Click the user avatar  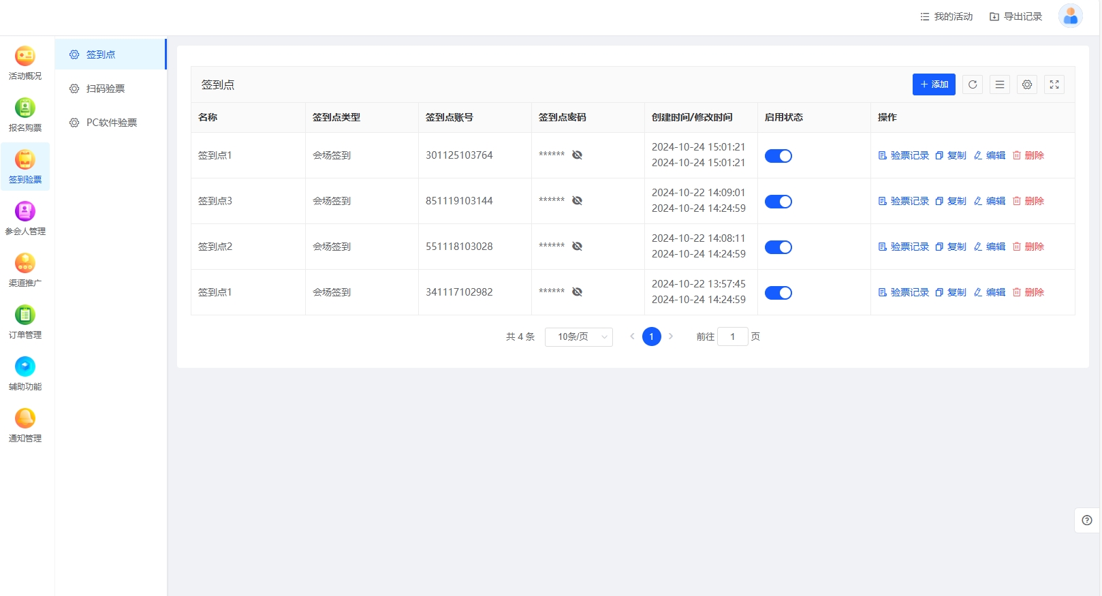[x=1071, y=16]
